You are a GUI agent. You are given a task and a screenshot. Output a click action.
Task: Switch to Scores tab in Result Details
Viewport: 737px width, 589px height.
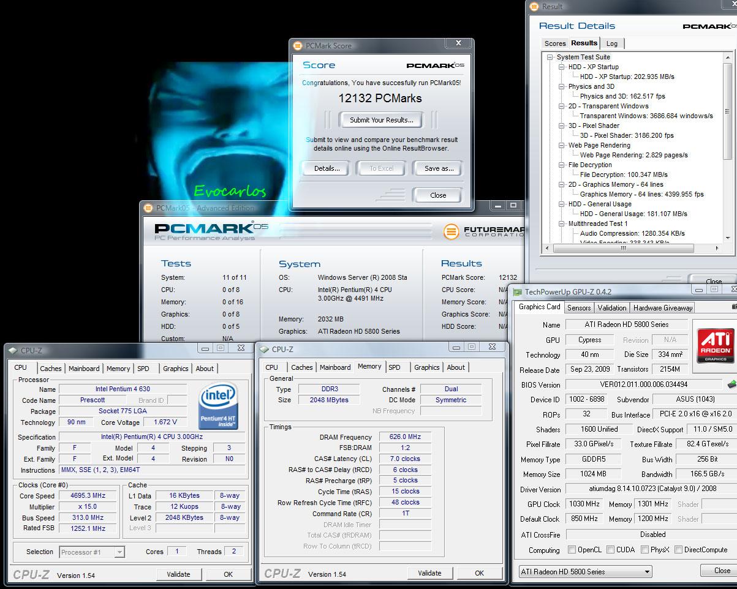pos(555,43)
